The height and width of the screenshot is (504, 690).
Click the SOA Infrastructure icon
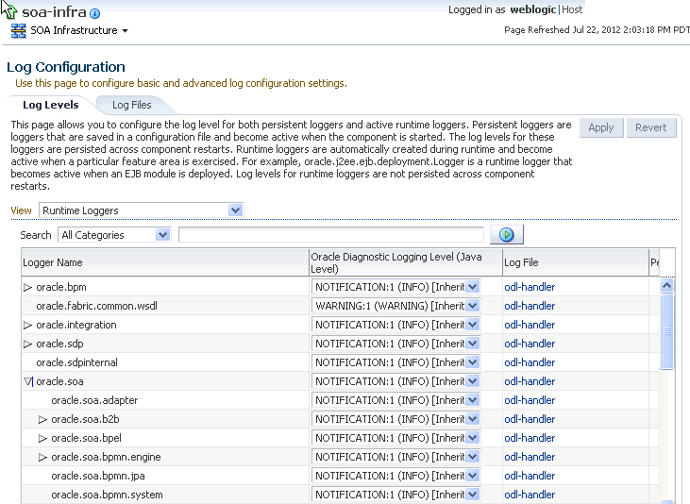point(19,31)
